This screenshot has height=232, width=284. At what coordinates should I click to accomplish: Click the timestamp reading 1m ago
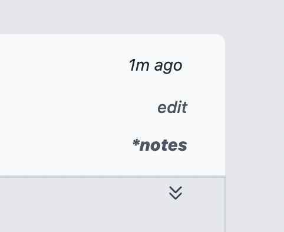(156, 65)
